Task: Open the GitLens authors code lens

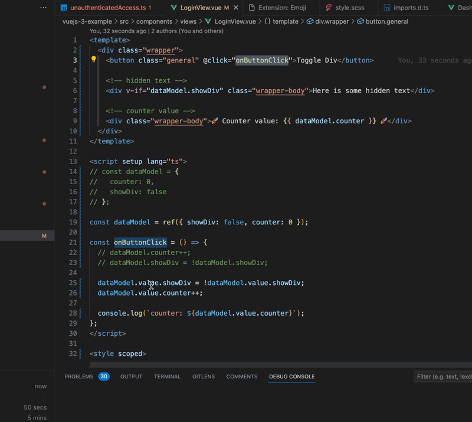Action: pos(156,31)
